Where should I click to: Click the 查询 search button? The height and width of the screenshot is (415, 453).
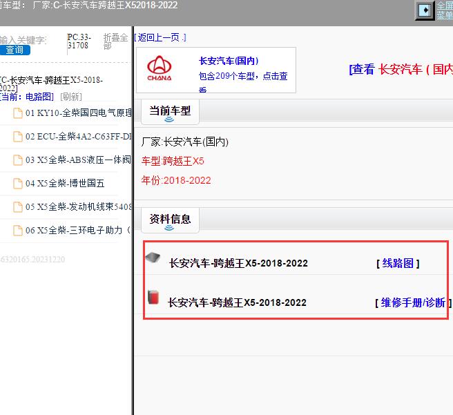coord(15,50)
